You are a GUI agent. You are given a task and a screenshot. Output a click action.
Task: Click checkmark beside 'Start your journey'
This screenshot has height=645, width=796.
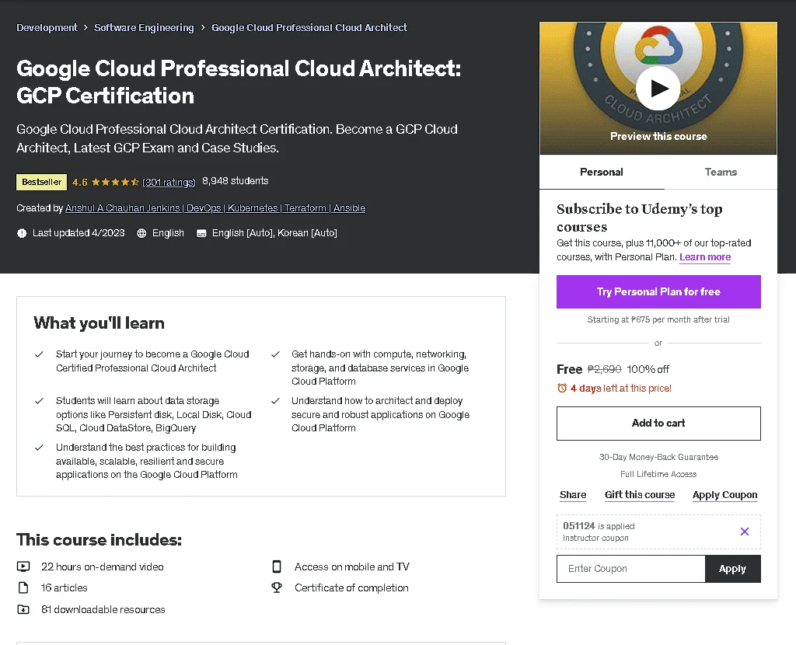[x=39, y=354]
